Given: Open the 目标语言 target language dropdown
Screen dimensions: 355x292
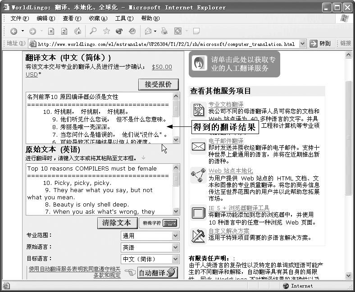Looking at the screenshot, I should point(175,259).
